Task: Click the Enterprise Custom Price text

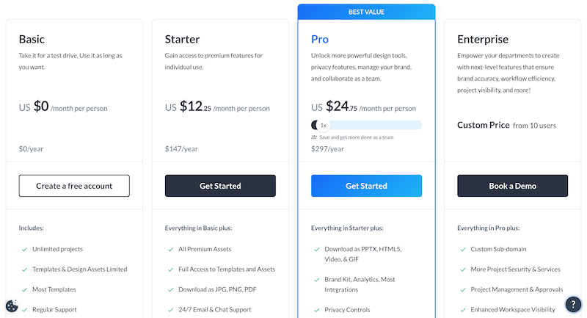Action: point(483,125)
